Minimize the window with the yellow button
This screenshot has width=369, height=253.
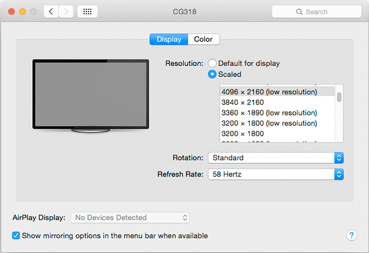click(22, 11)
